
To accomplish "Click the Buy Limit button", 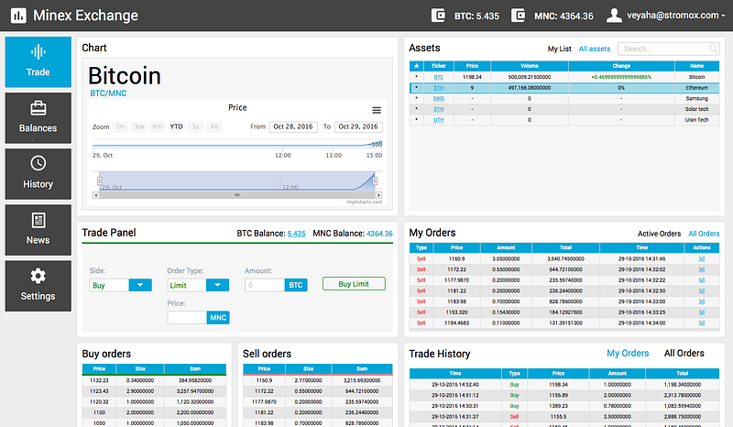I will [354, 284].
